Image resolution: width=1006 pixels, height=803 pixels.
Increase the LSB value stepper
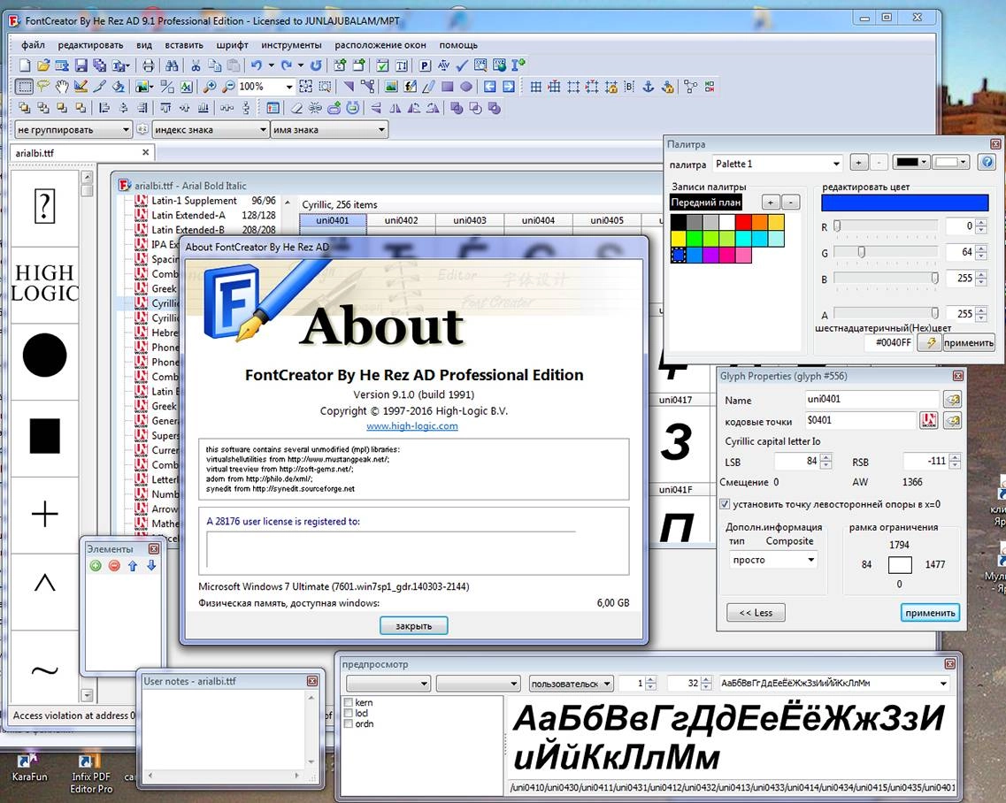coord(826,457)
